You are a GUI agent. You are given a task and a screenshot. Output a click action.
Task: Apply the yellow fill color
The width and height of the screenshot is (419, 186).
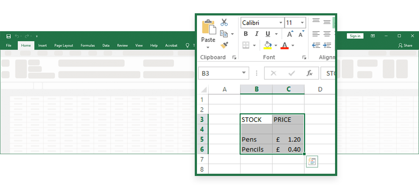click(268, 46)
